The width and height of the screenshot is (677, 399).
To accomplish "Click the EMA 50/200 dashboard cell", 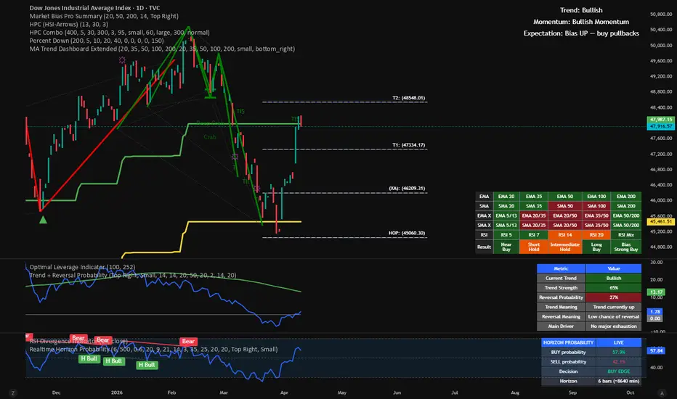I will 626,215.
